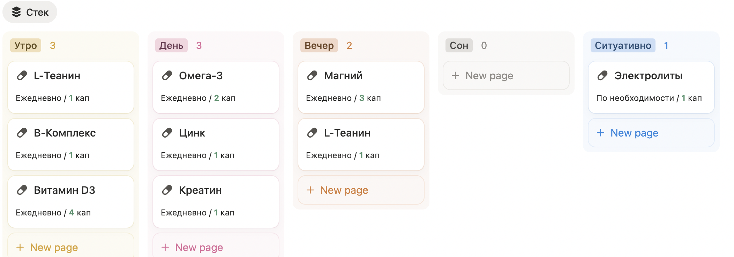
Task: Click the pill icon on Омега-3 card
Action: (167, 75)
